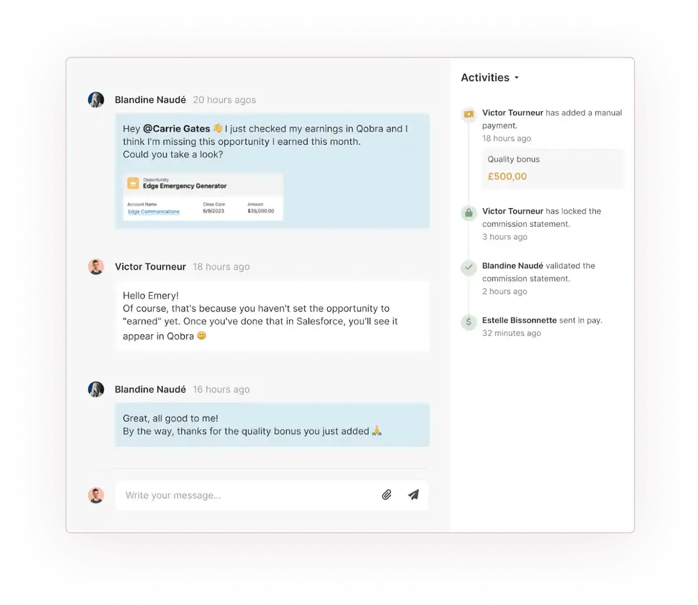Click Victor Tourneur name on manual payment activity
698x605 pixels.
point(513,112)
